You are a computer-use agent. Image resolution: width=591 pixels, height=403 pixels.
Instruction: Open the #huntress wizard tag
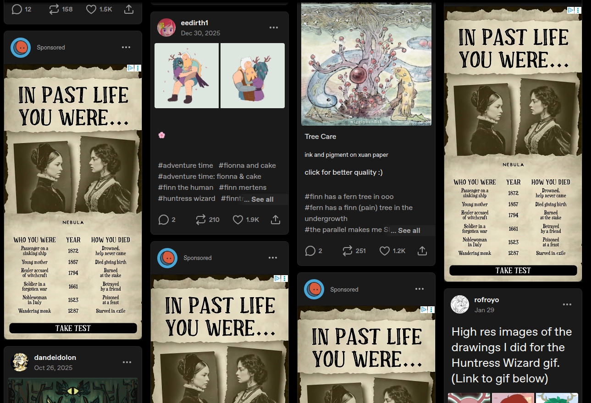(x=187, y=199)
